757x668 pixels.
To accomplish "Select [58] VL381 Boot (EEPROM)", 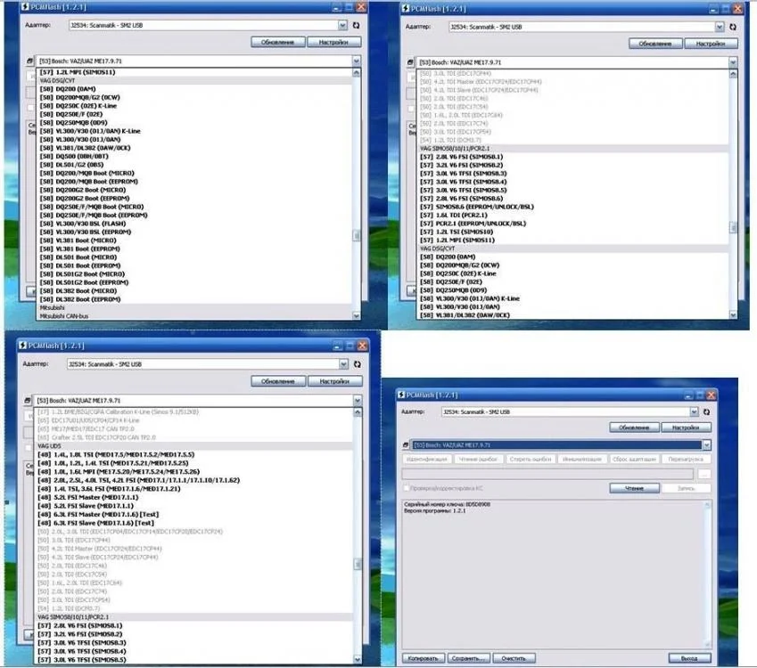I will 79,248.
